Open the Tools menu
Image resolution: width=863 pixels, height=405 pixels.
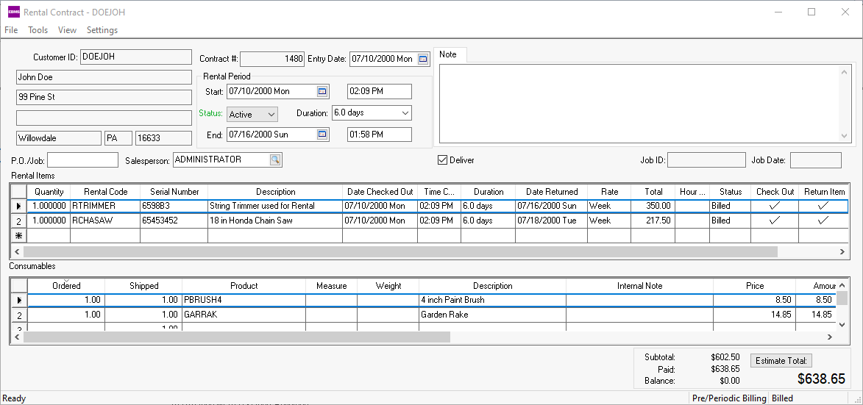(x=38, y=30)
